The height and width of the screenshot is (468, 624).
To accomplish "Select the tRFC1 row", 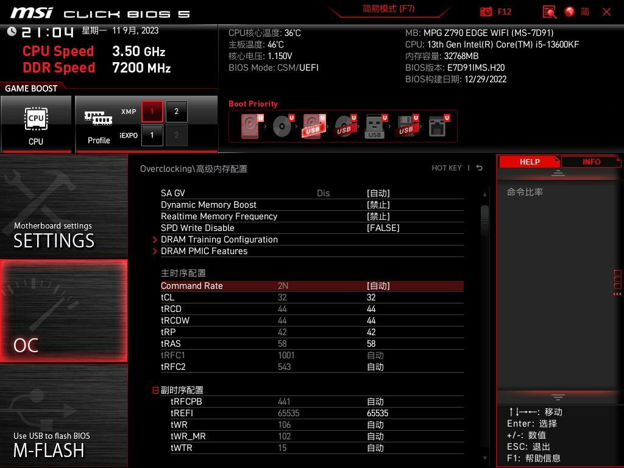I will pos(312,355).
